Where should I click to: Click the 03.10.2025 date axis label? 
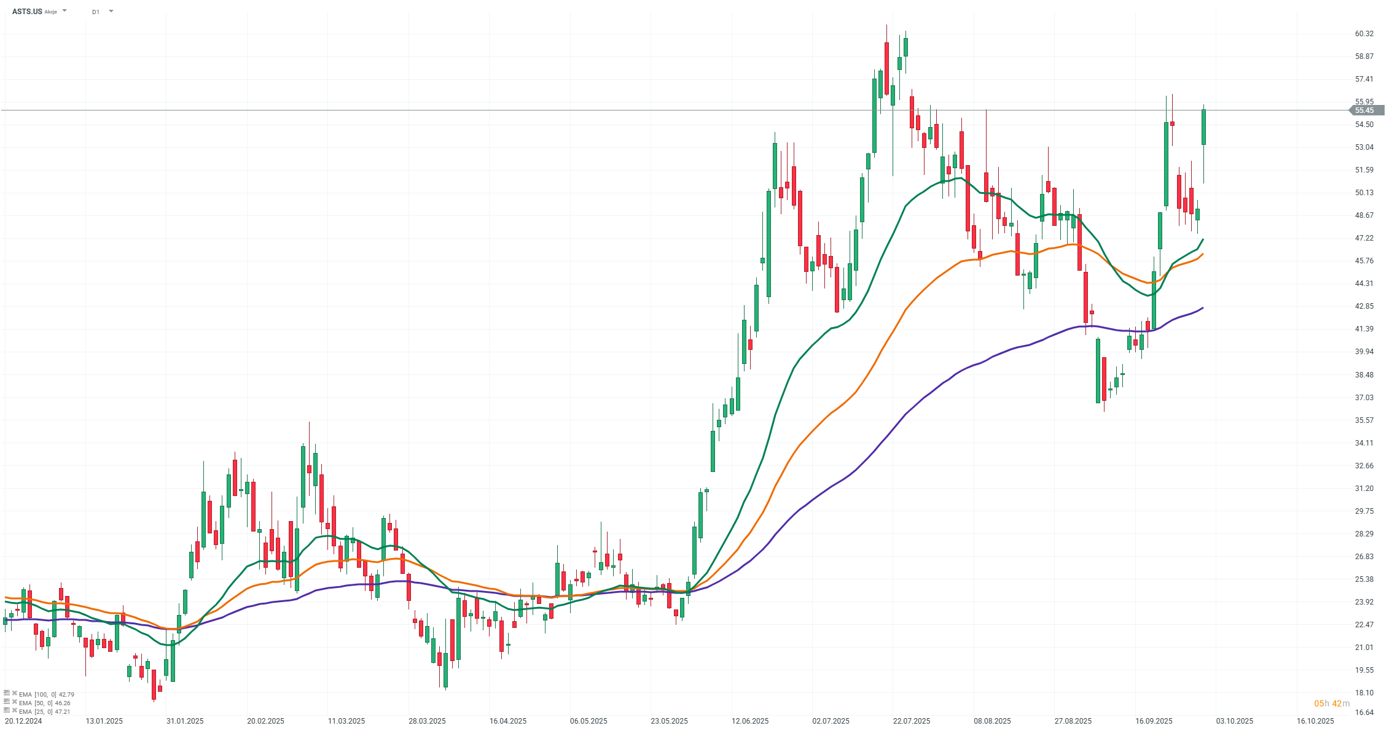(1235, 721)
